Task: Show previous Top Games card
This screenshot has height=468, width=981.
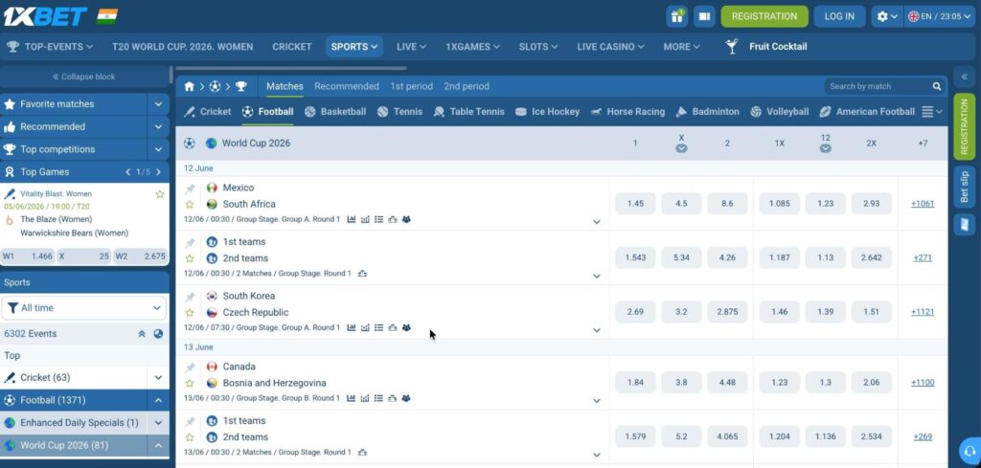Action: click(128, 172)
